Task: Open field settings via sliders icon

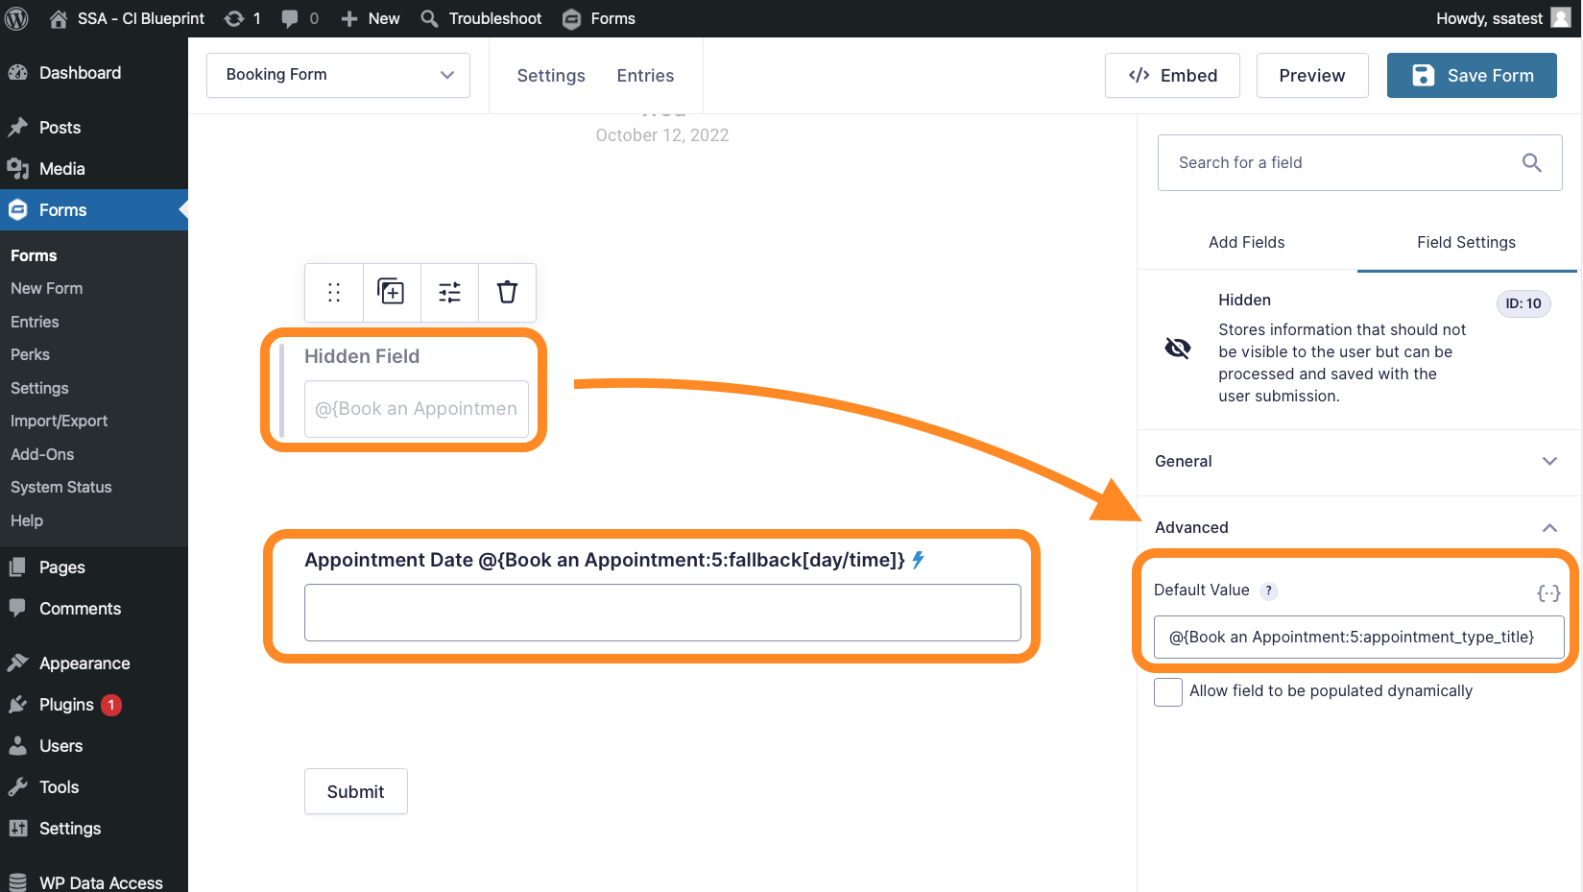Action: pos(449,293)
